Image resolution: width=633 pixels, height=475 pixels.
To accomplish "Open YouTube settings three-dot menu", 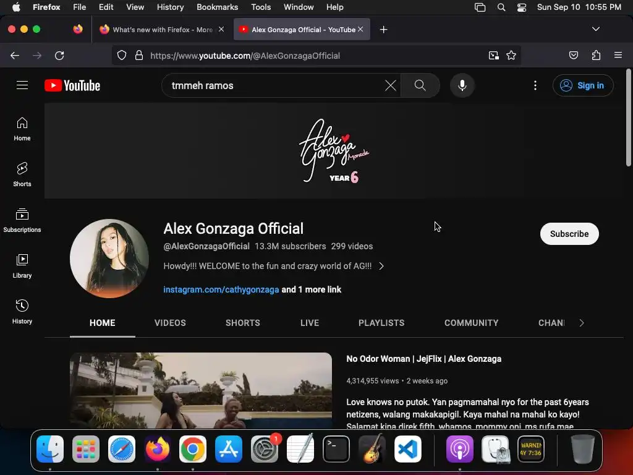I will coord(535,85).
